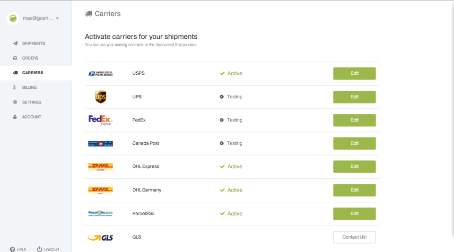The width and height of the screenshot is (454, 252).
Task: Open the Orders menu item
Action: click(30, 58)
